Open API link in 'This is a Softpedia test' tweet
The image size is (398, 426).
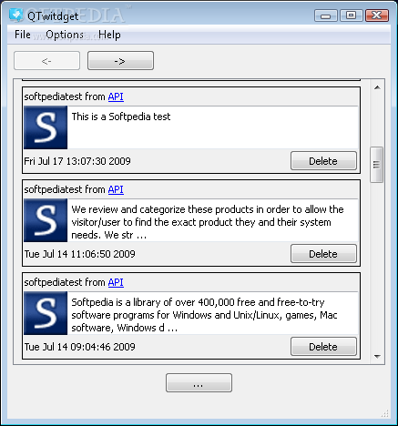click(x=116, y=96)
